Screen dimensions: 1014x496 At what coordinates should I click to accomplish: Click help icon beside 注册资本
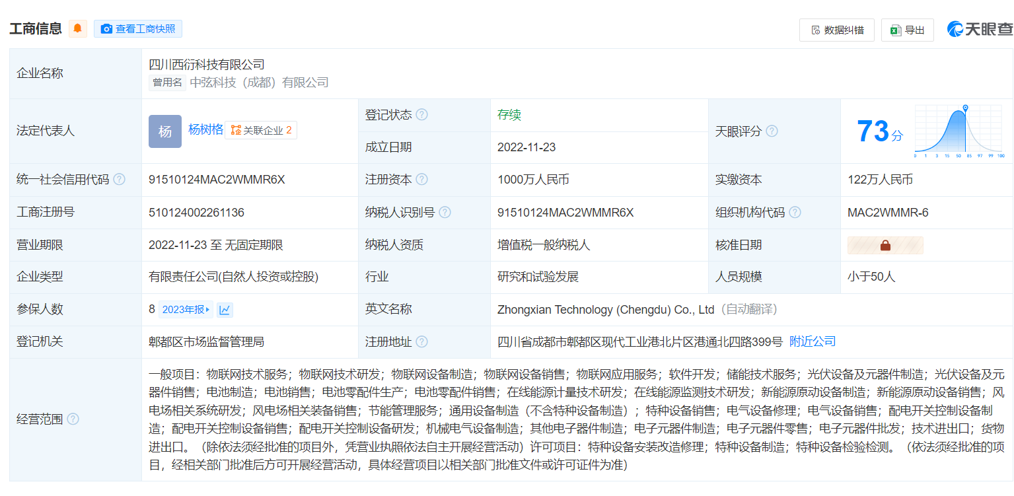[421, 180]
